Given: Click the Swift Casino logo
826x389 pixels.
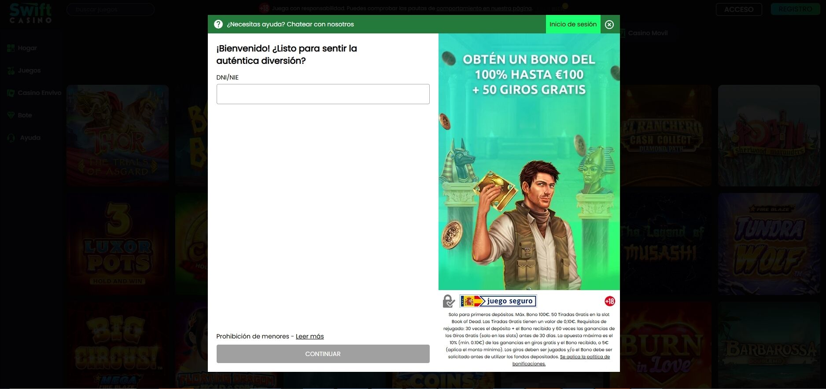Looking at the screenshot, I should (30, 13).
